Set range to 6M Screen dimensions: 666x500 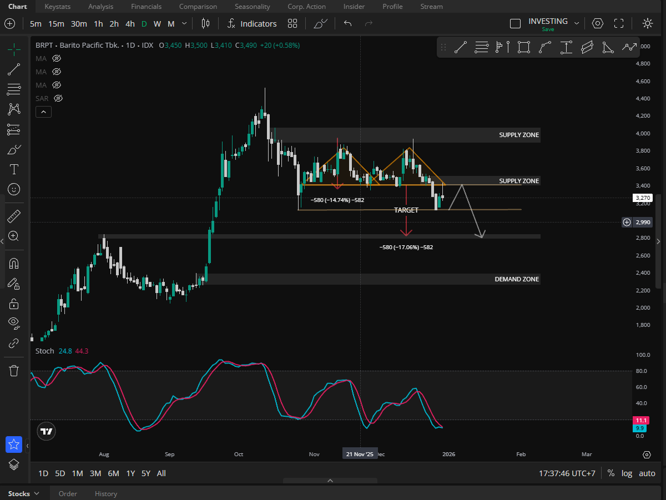tap(113, 473)
